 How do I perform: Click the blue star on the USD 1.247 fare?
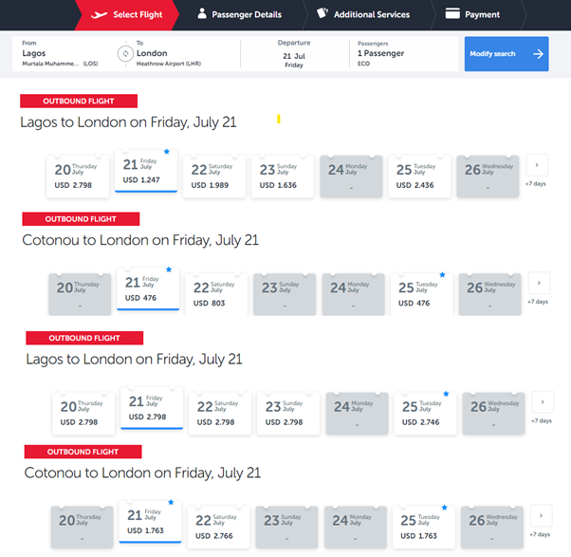[167, 151]
